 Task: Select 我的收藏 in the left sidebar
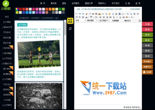click(x=7, y=38)
